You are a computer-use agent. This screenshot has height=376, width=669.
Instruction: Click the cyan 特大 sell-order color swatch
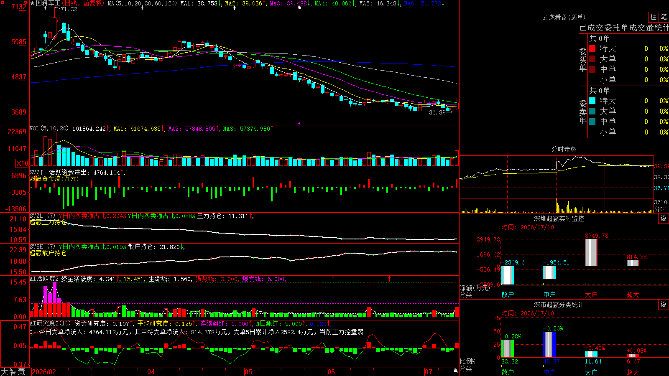(592, 101)
